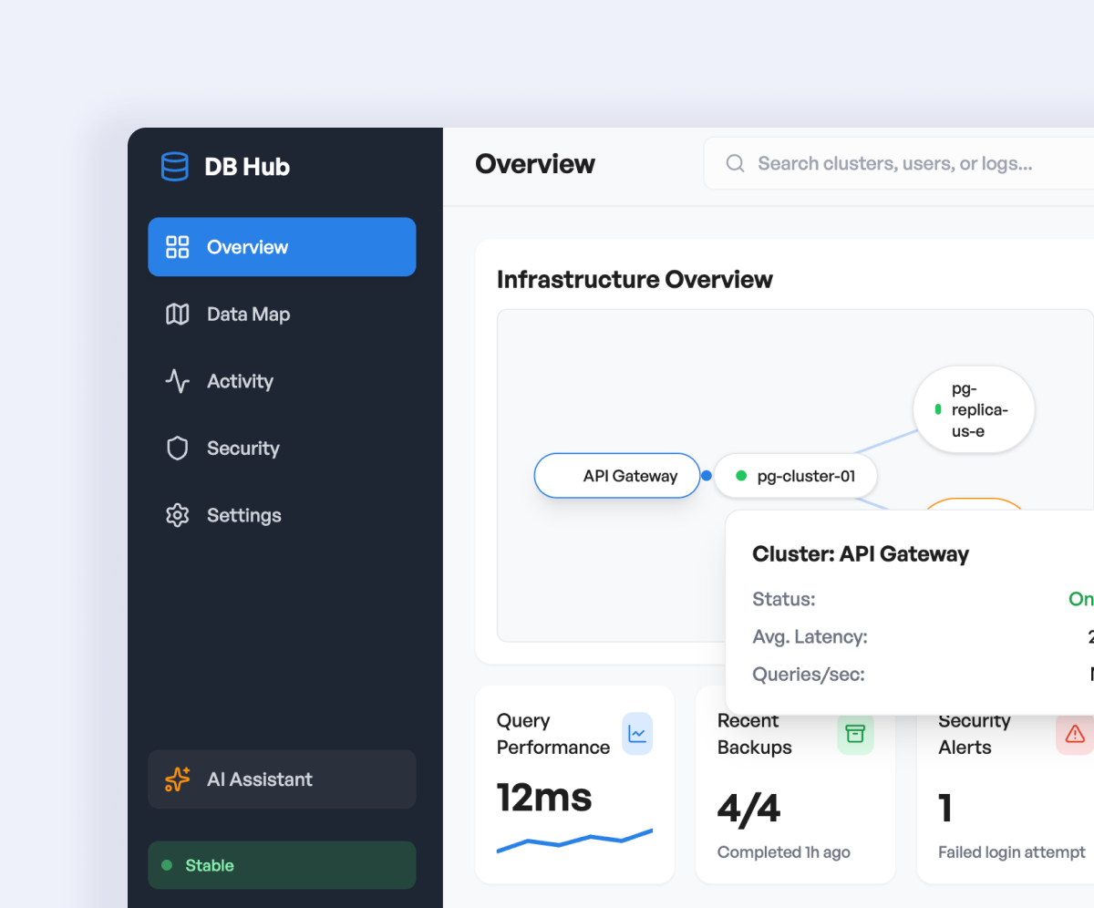
Task: Open the AI Assistant panel button
Action: click(282, 779)
